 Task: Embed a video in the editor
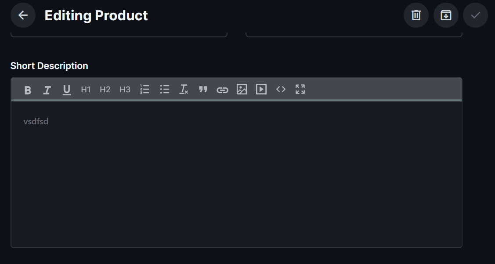pos(261,90)
